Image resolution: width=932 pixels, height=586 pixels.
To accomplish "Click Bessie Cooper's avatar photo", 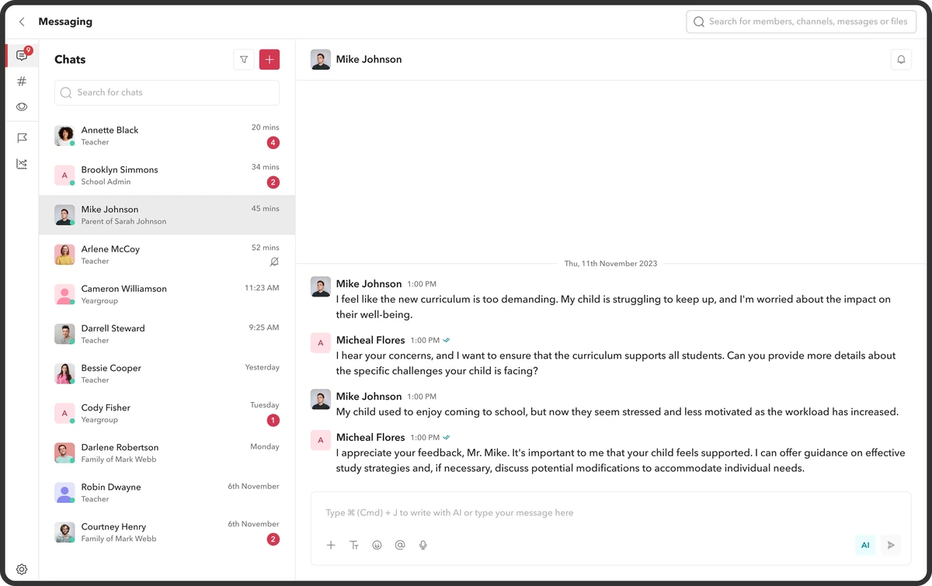I will point(64,373).
